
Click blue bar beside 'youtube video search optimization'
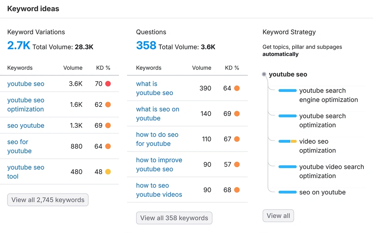pos(288,167)
